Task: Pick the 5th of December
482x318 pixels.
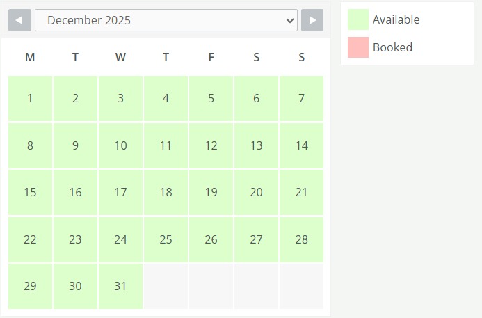Action: (x=211, y=98)
